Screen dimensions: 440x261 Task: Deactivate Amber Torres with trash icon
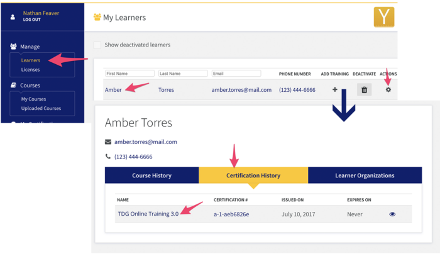click(364, 89)
